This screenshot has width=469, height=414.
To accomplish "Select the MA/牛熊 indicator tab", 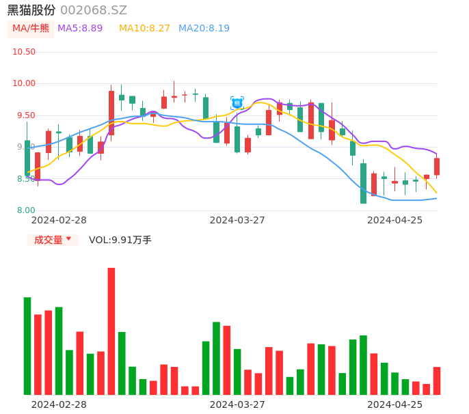I will (31, 29).
